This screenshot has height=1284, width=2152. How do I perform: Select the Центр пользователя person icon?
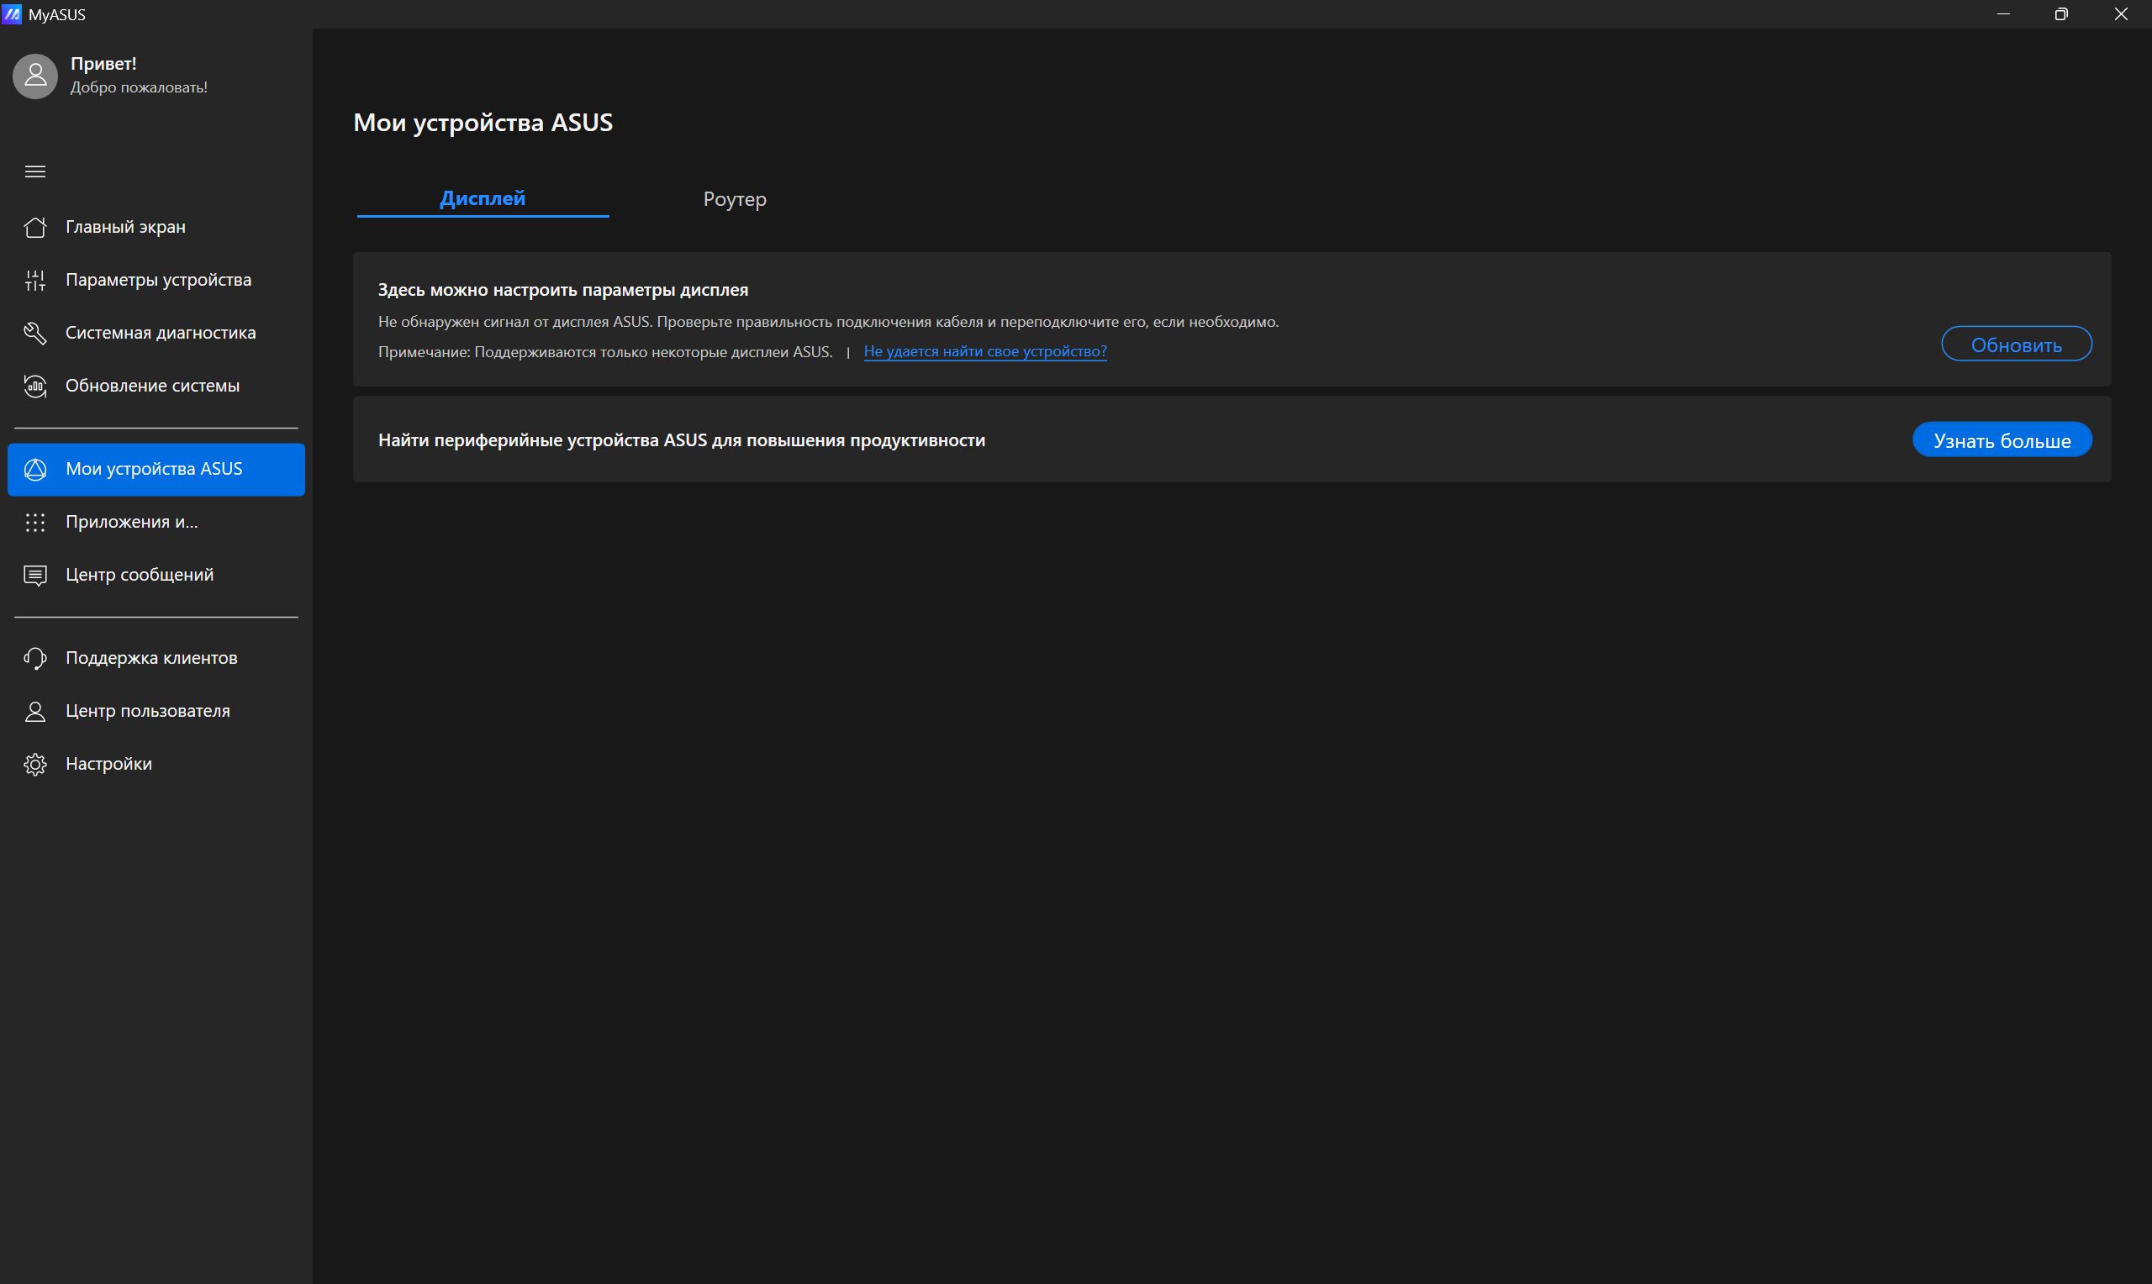pyautogui.click(x=34, y=711)
